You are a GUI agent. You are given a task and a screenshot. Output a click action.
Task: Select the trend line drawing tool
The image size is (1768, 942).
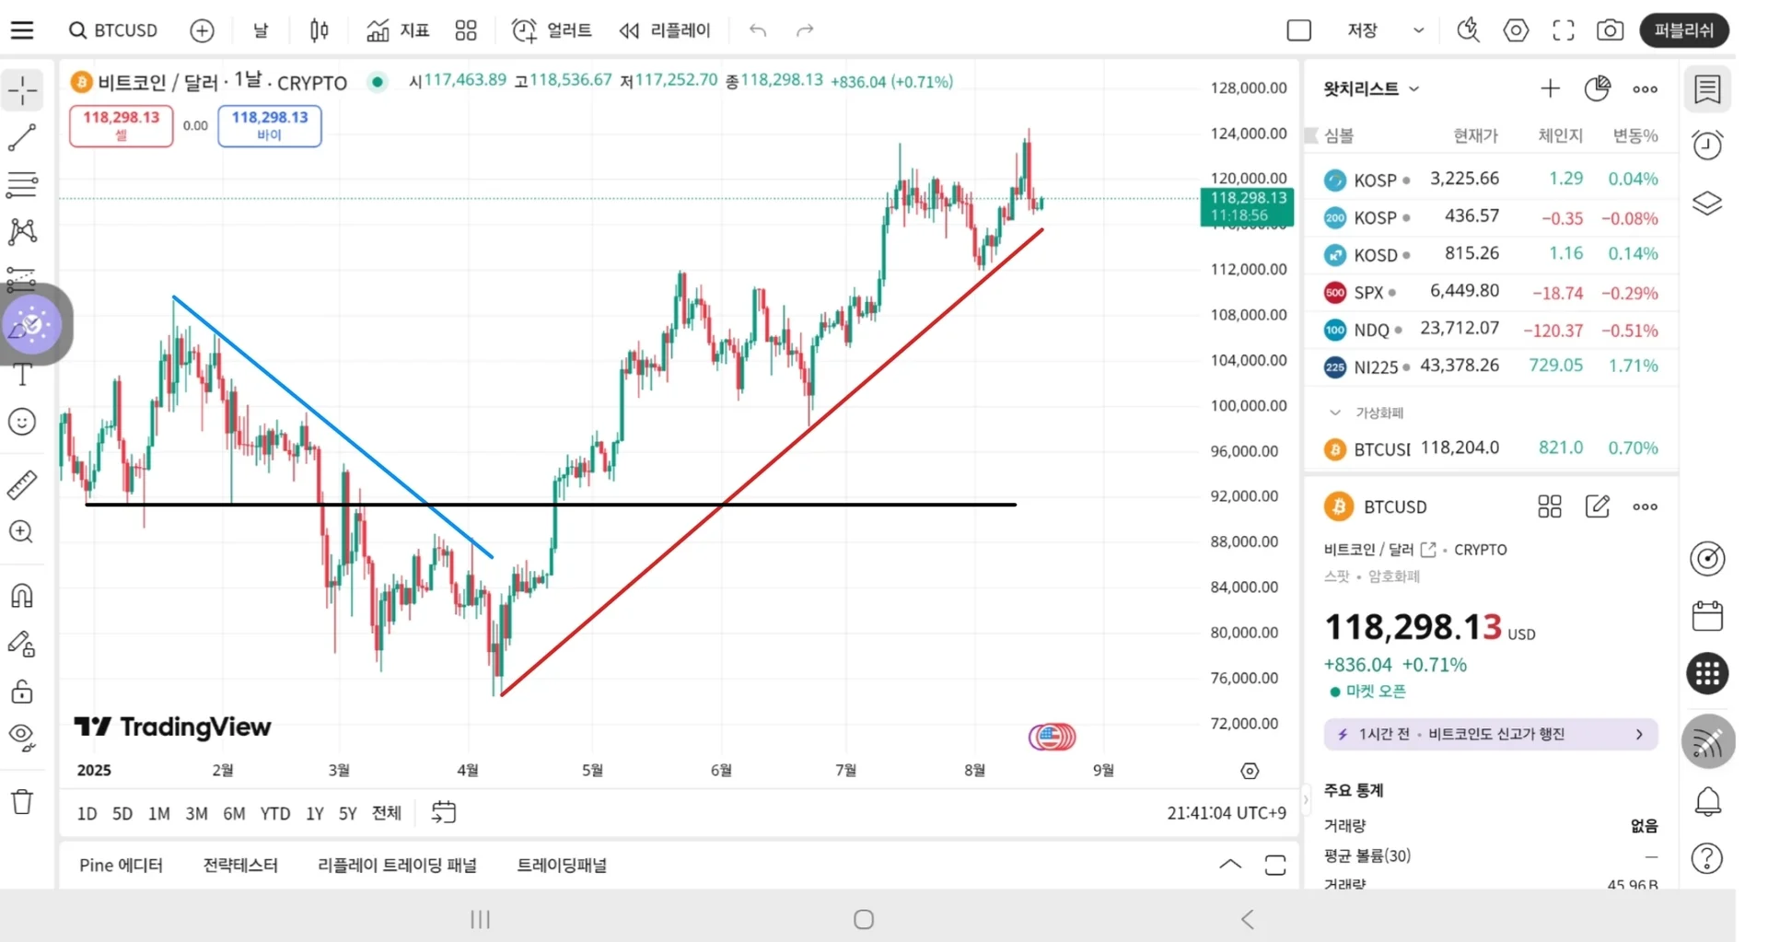tap(22, 138)
